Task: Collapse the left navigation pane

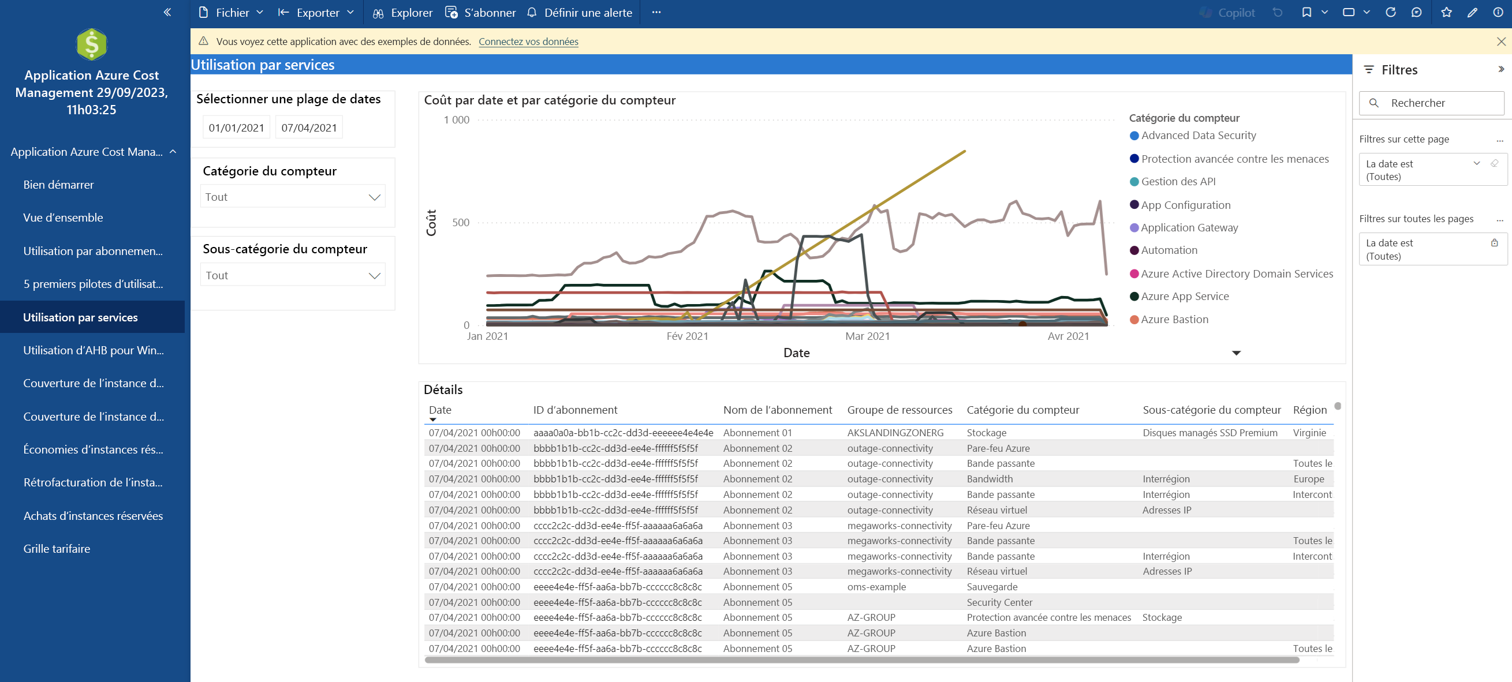Action: tap(167, 12)
